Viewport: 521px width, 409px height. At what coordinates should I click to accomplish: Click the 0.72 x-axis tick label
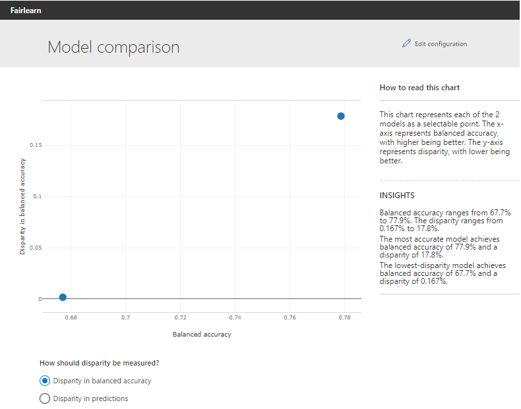click(x=181, y=317)
